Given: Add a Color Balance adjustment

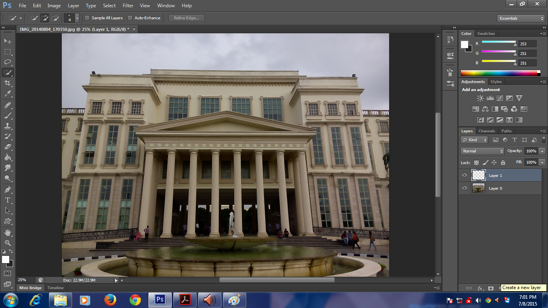Looking at the screenshot, I should pyautogui.click(x=485, y=109).
